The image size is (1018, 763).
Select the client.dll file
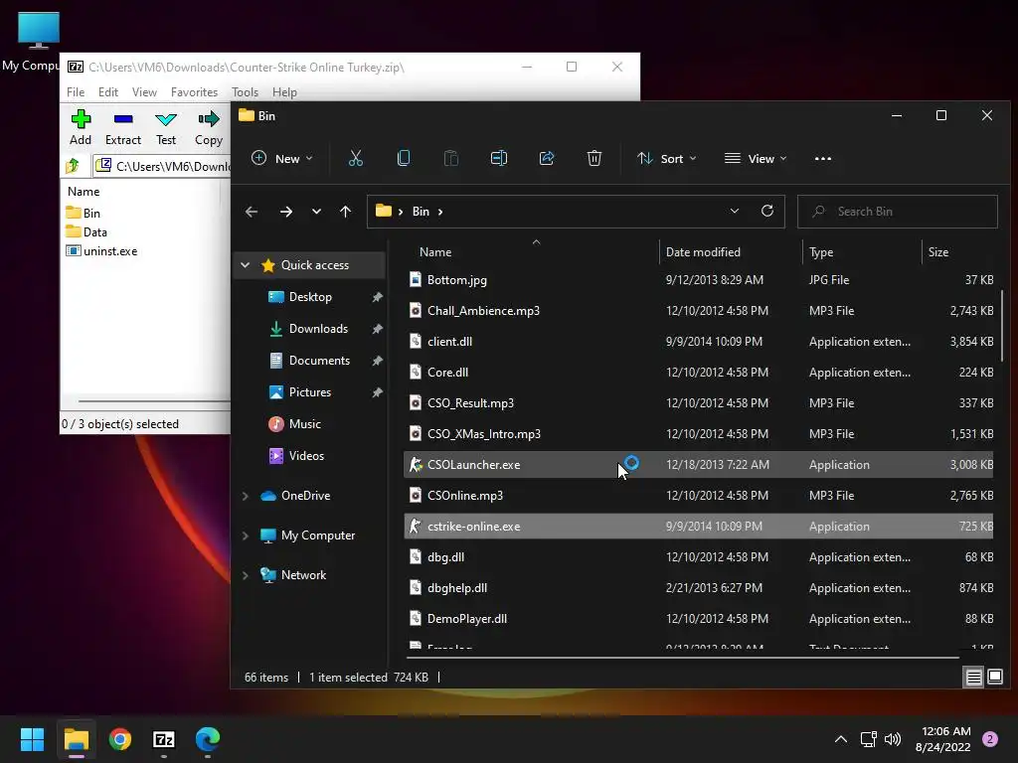[698, 342]
